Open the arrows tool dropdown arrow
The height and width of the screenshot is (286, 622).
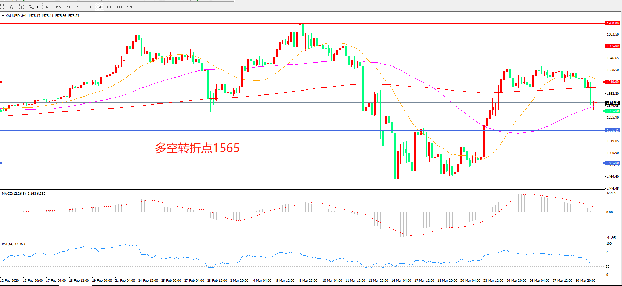pos(37,7)
